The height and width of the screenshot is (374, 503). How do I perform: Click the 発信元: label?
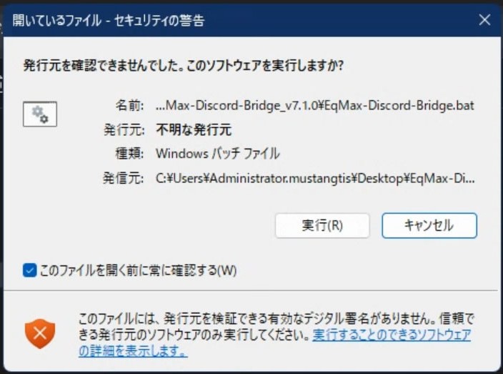pyautogui.click(x=123, y=178)
